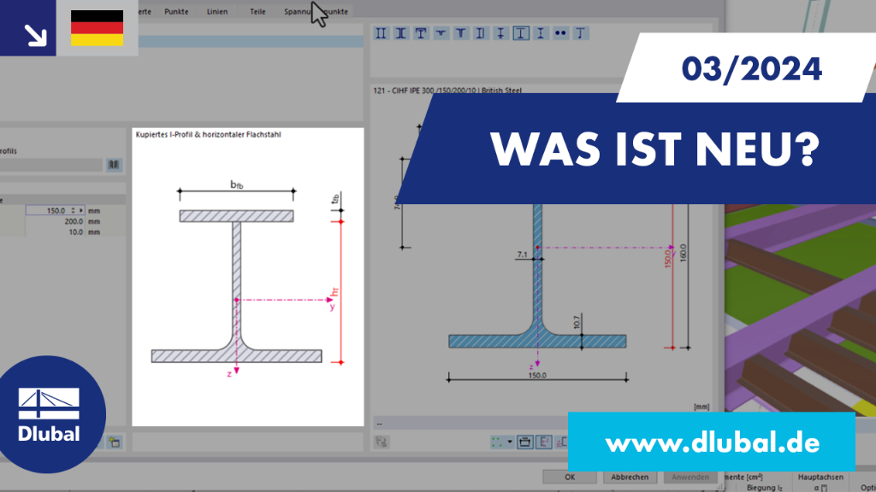876x492 pixels.
Task: Click the section info icon at the preview's bottom left
Action: pyautogui.click(x=382, y=442)
